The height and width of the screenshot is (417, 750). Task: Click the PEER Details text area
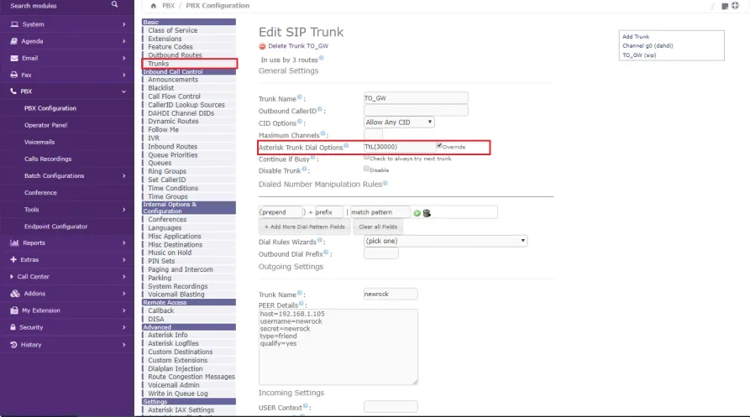(338, 347)
